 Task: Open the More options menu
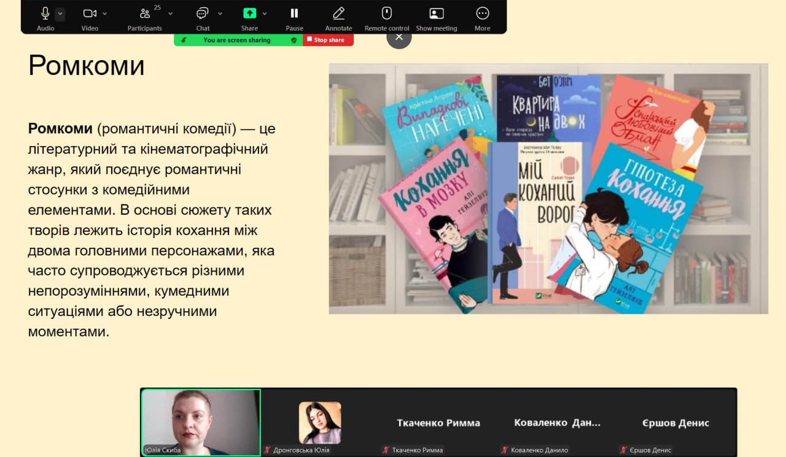pos(483,13)
